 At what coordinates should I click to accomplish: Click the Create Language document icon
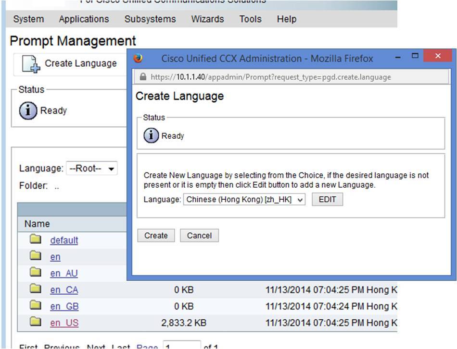tap(31, 64)
